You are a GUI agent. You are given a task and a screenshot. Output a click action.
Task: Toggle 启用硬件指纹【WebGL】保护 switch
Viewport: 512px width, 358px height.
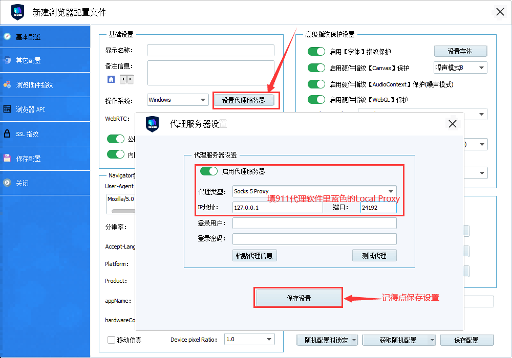[x=316, y=100]
